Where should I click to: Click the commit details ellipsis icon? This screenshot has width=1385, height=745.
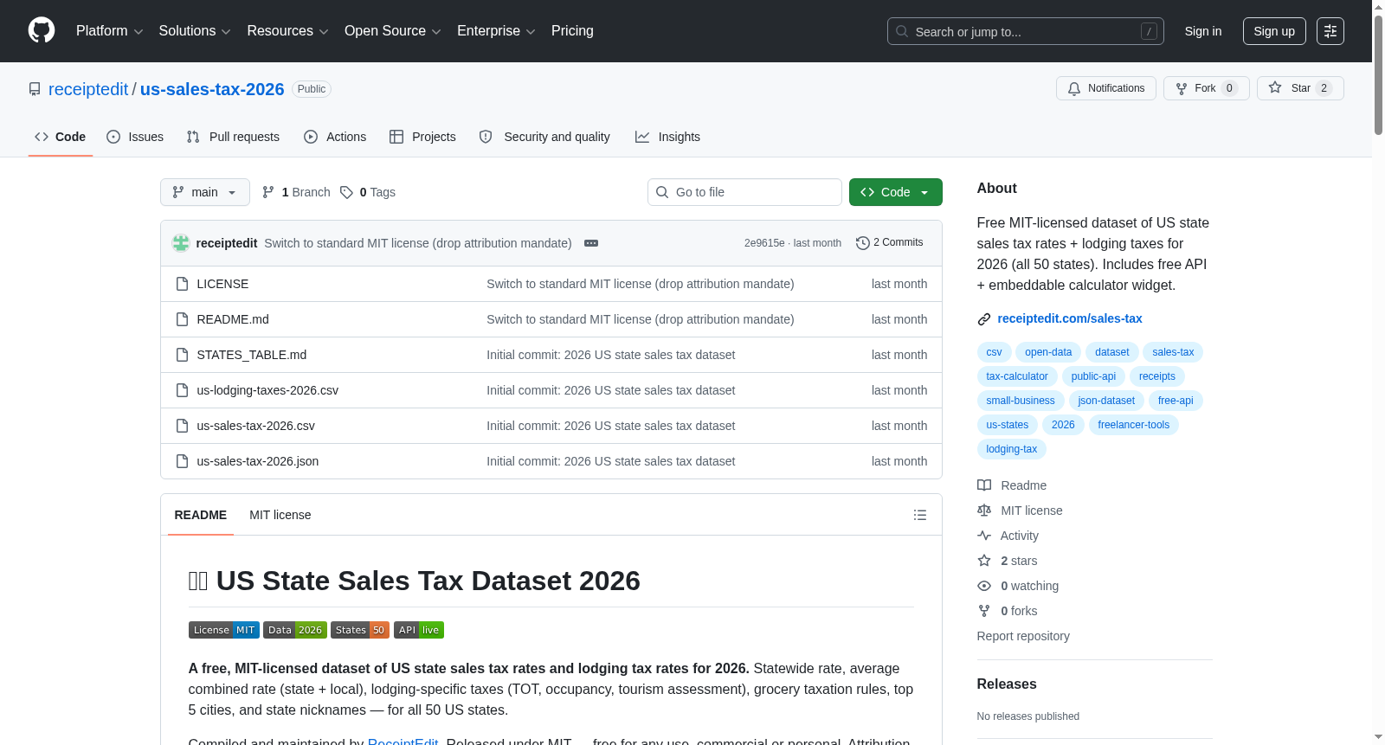pyautogui.click(x=591, y=243)
